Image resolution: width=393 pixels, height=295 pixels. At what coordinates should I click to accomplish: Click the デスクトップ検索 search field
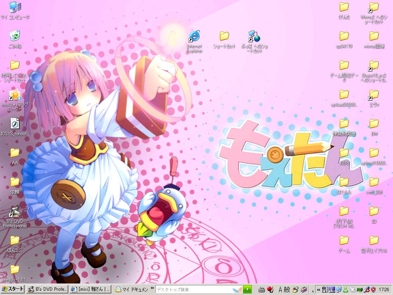pos(198,290)
